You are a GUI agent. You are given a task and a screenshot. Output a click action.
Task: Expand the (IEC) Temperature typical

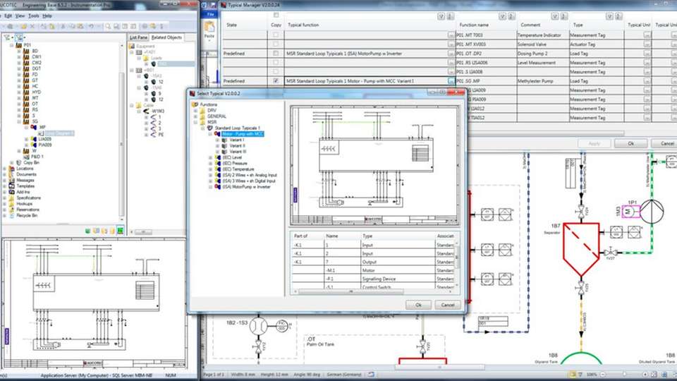click(210, 169)
